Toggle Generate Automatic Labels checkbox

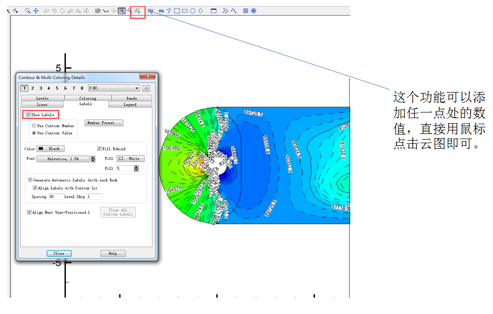[30, 180]
